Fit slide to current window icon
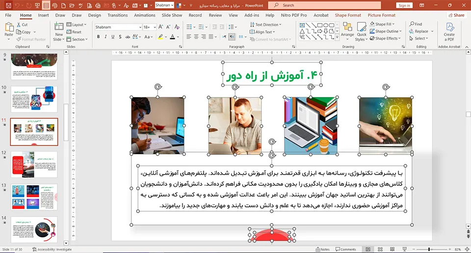Image resolution: width=471 pixels, height=253 pixels. [x=467, y=250]
